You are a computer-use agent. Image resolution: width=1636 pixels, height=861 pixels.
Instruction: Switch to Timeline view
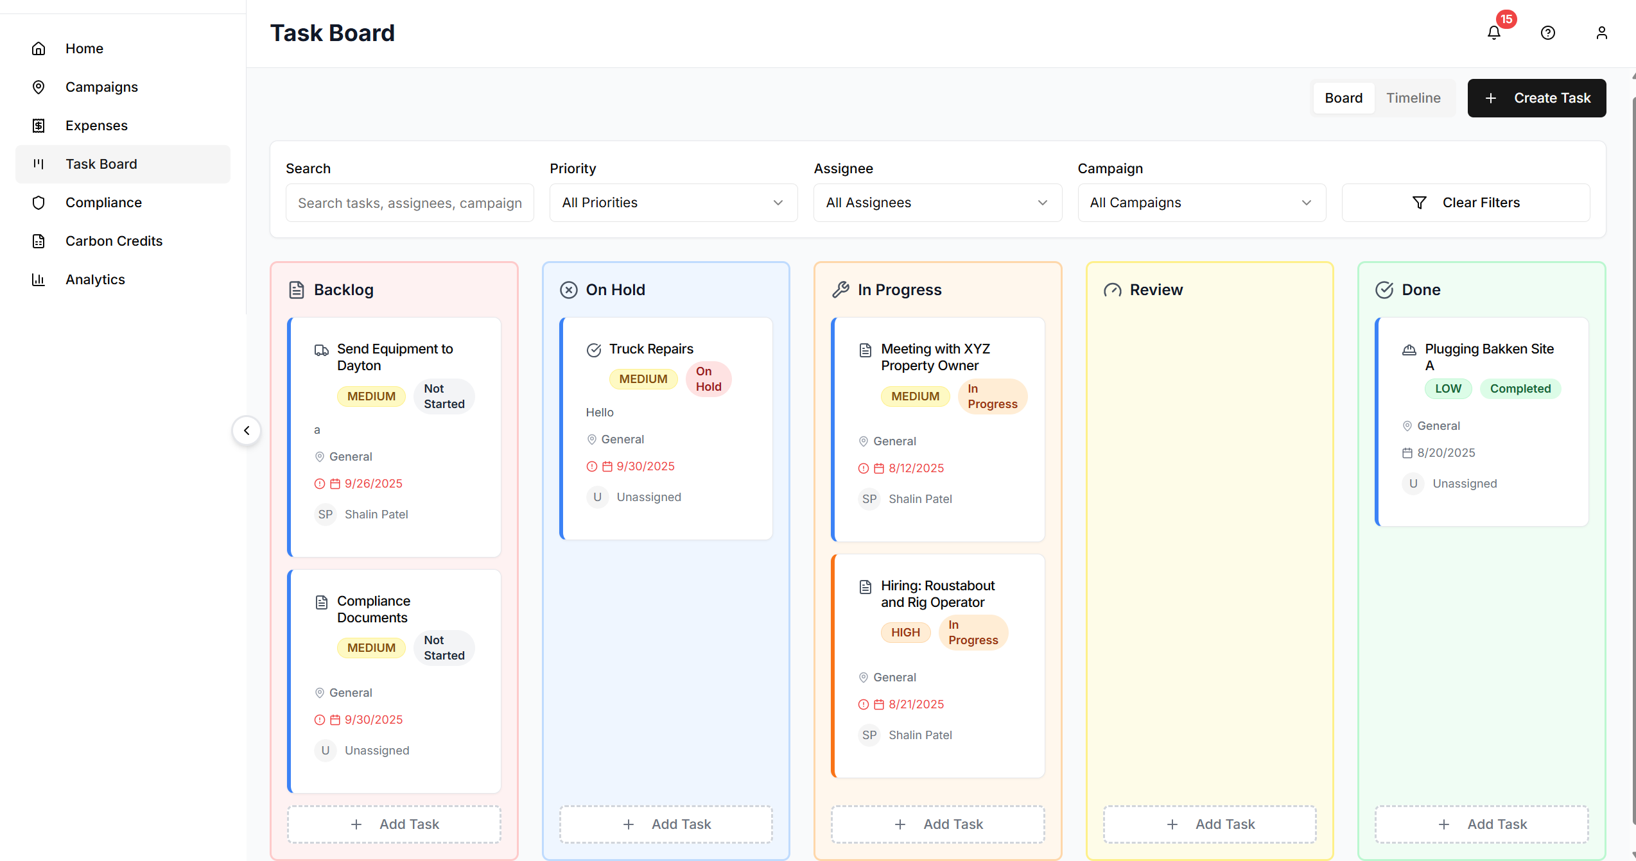coord(1413,98)
